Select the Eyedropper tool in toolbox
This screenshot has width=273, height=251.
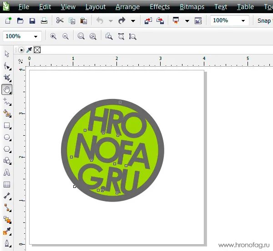point(7,231)
